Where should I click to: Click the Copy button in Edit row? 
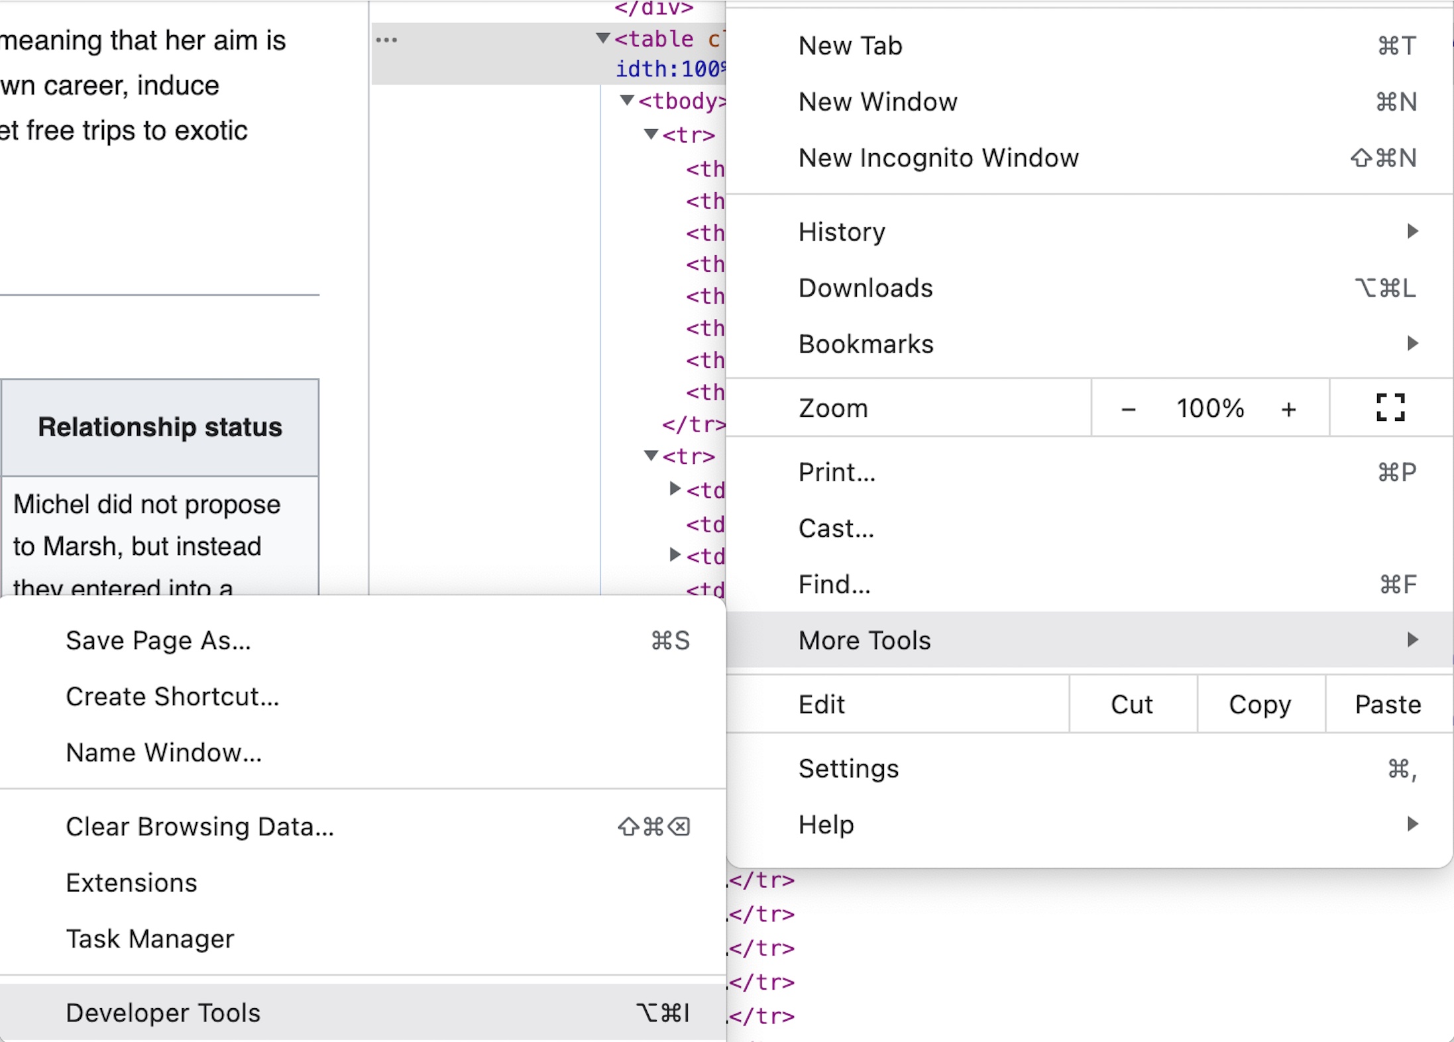coord(1260,704)
